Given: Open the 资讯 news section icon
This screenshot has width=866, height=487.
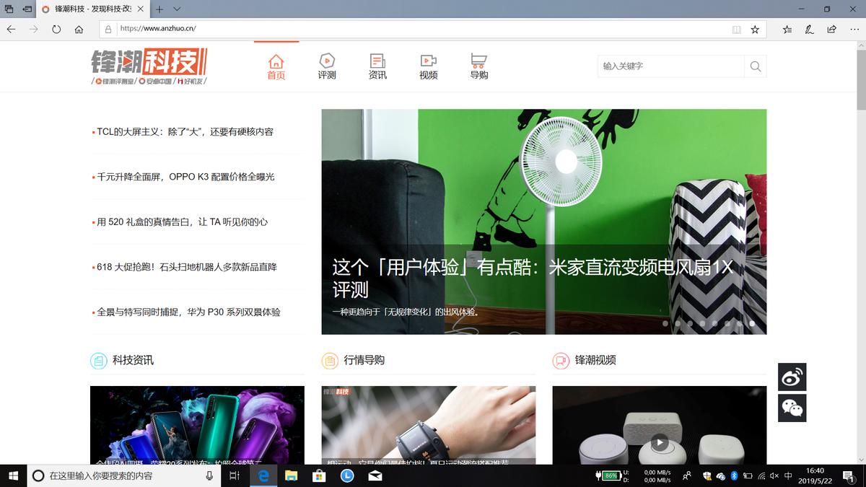Looking at the screenshot, I should point(377,61).
